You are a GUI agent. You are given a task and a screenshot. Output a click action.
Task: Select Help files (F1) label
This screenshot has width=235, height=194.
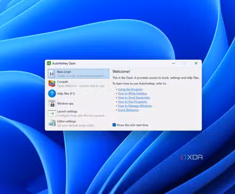[66, 93]
